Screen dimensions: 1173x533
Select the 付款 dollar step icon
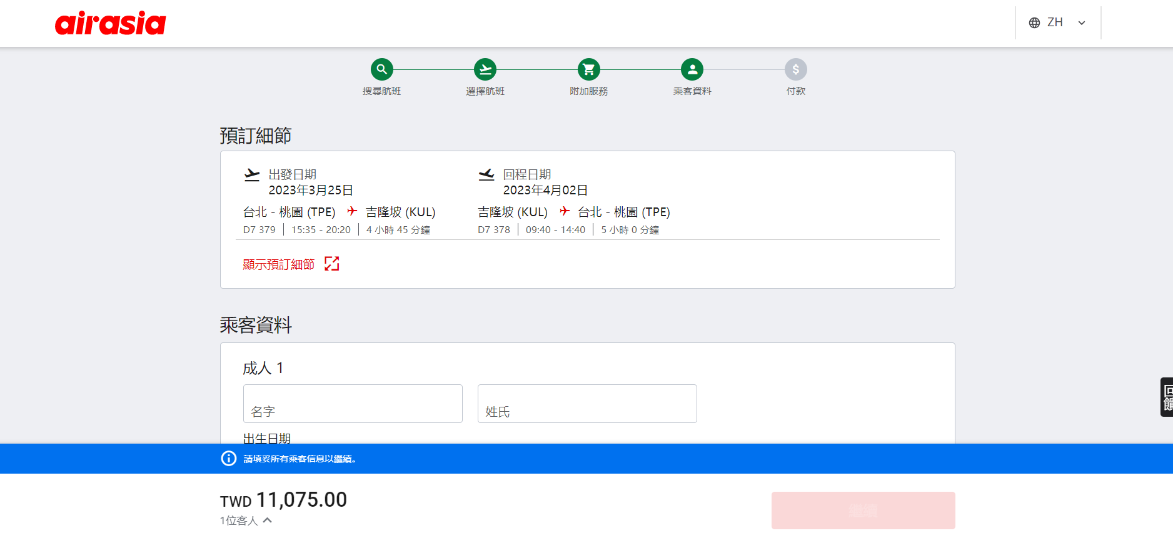click(796, 69)
